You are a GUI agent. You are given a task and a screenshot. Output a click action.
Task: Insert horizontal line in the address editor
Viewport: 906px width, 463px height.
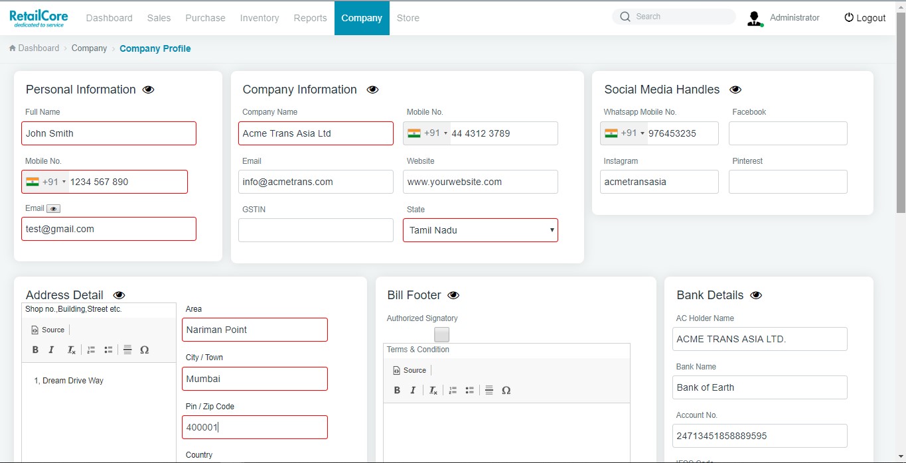127,350
